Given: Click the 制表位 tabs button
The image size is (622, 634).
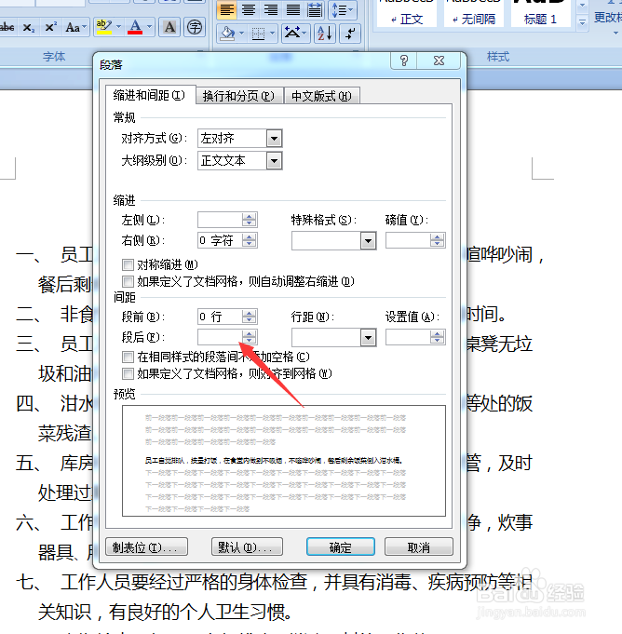Looking at the screenshot, I should 146,547.
